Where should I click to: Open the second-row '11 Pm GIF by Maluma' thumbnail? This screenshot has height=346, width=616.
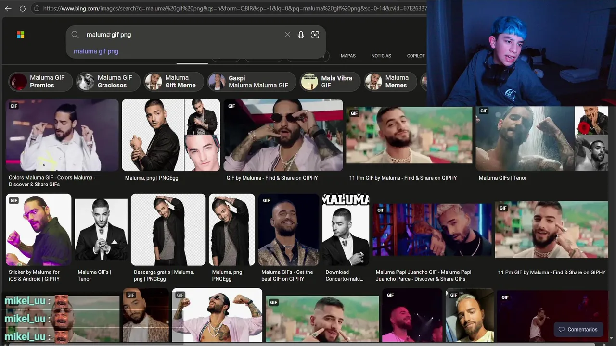(x=552, y=230)
